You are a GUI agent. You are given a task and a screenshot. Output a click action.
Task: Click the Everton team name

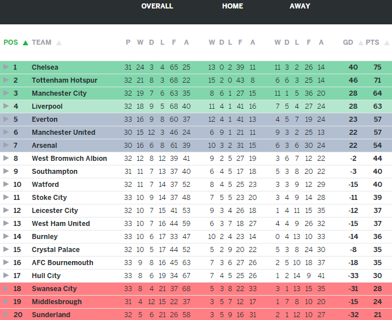(x=44, y=120)
